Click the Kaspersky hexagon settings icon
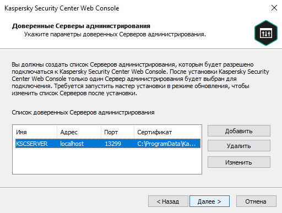The image size is (282, 213). point(266,33)
